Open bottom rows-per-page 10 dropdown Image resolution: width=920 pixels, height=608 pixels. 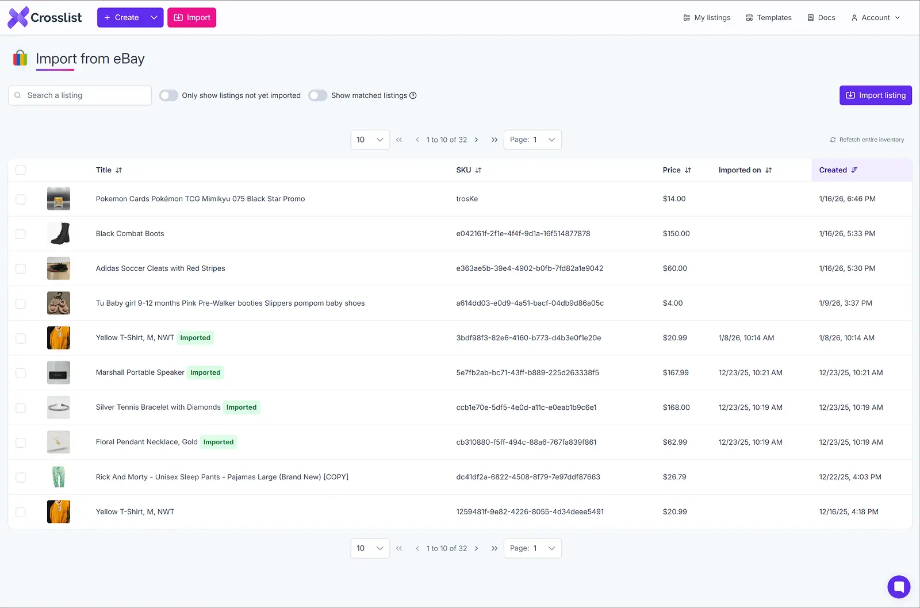pyautogui.click(x=370, y=548)
